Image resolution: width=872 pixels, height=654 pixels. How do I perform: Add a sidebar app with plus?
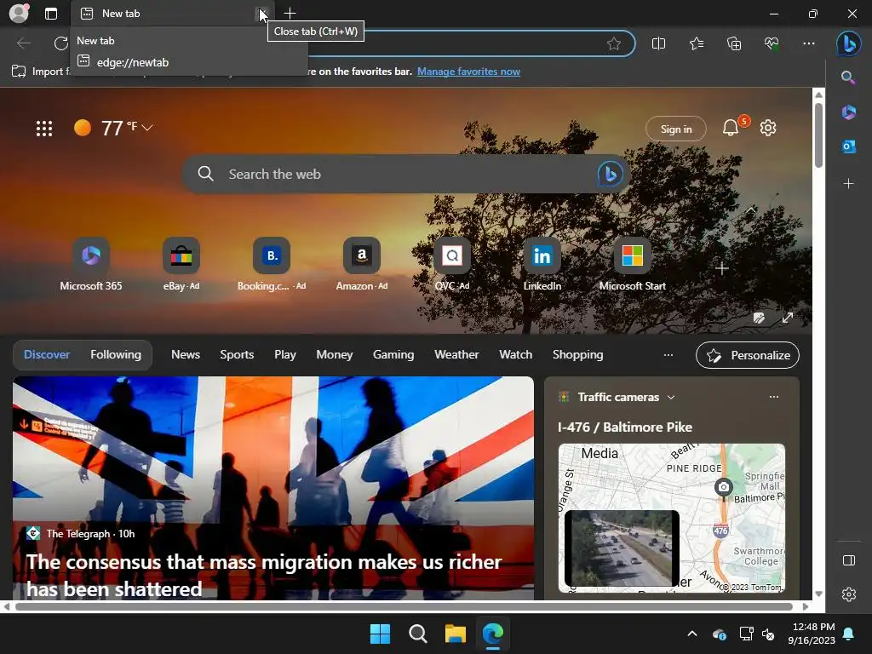[x=849, y=184]
